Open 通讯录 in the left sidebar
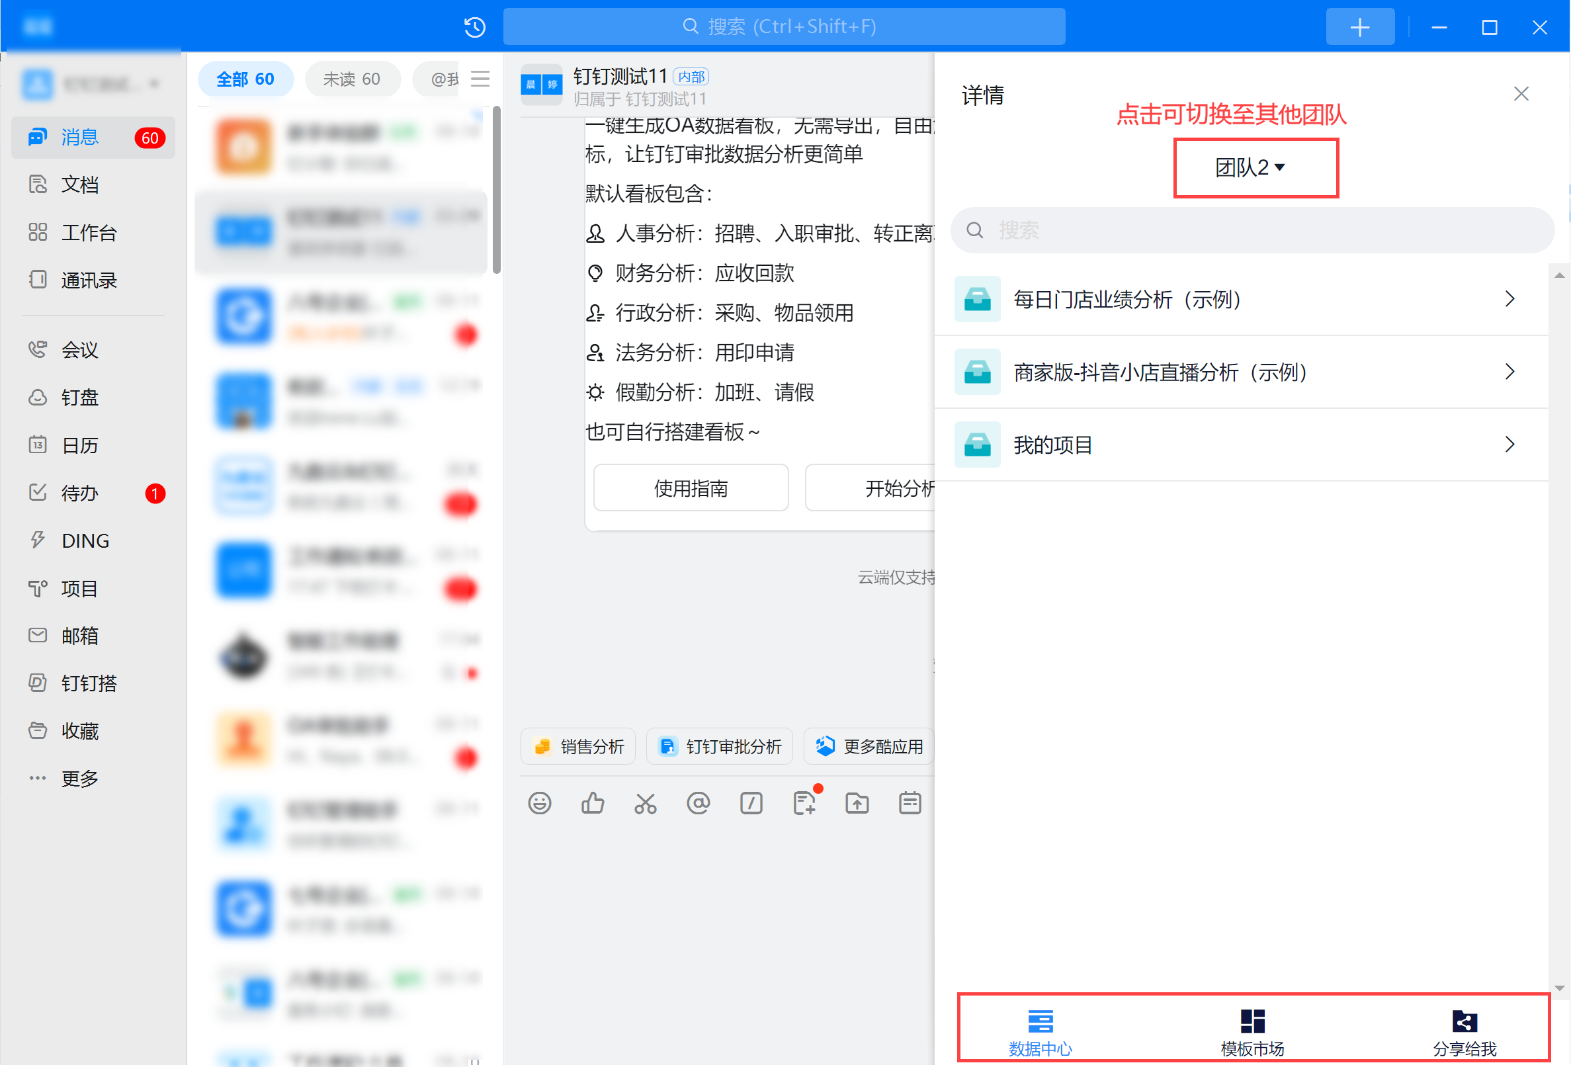Viewport: 1571px width, 1067px height. 93,280
